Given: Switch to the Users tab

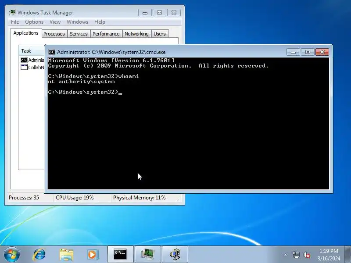Looking at the screenshot, I should tap(160, 34).
